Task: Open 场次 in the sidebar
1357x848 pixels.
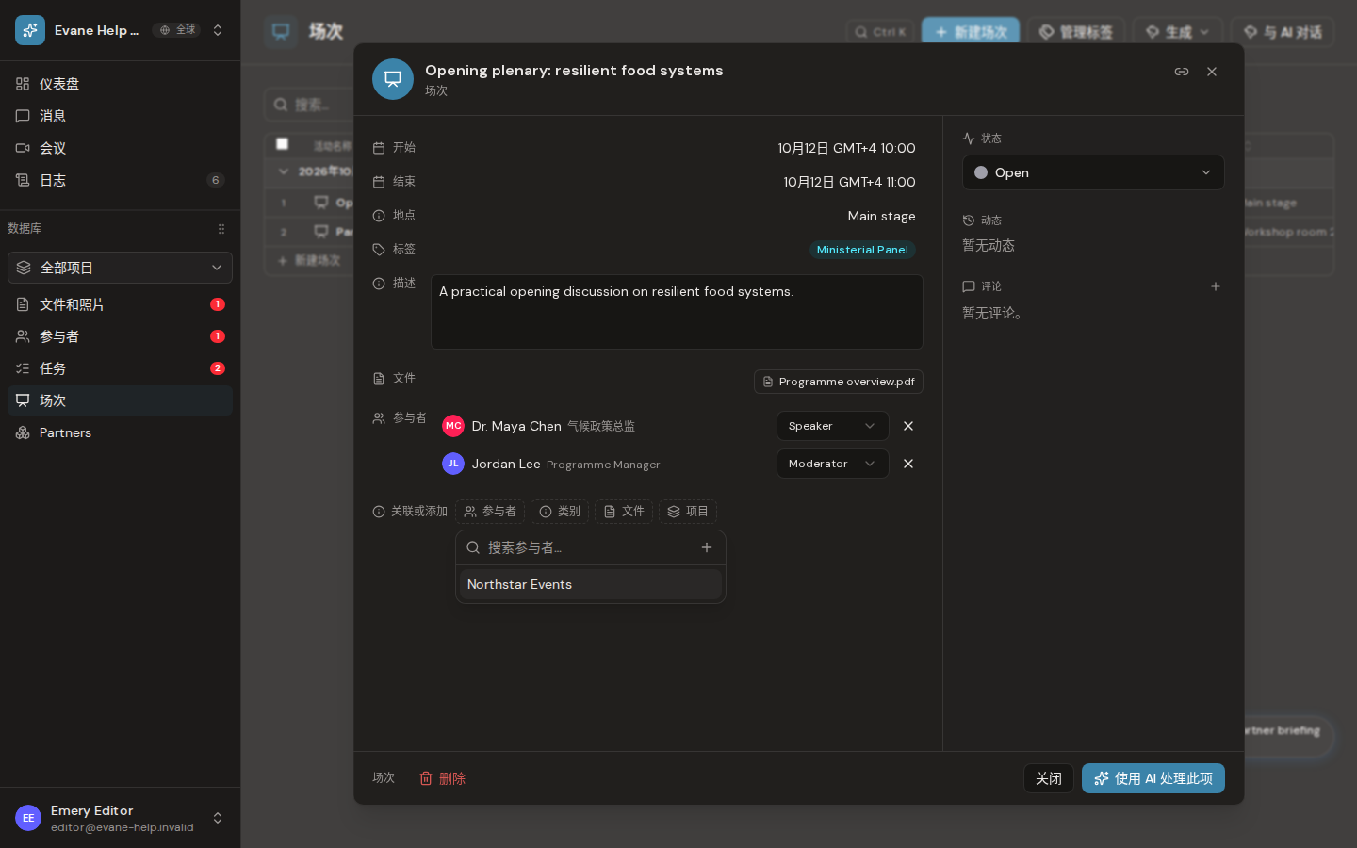Action: pyautogui.click(x=120, y=400)
